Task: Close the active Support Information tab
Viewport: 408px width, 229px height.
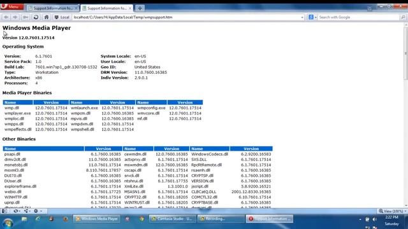Action: pyautogui.click(x=130, y=8)
